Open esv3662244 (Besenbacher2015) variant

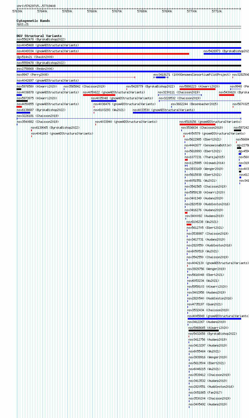[x=194, y=104]
